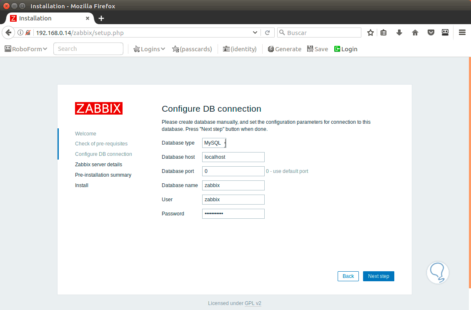Open GPL v2 license link
The image size is (471, 310).
(x=253, y=303)
